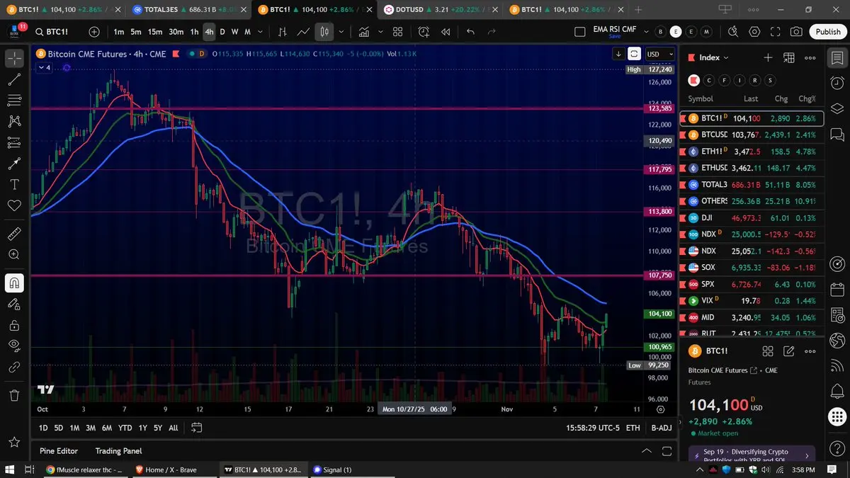Select the 1D date range
The width and height of the screenshot is (850, 478).
43,428
